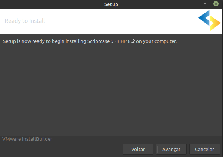
Task: Close the Setup window
Action: pyautogui.click(x=216, y=4)
